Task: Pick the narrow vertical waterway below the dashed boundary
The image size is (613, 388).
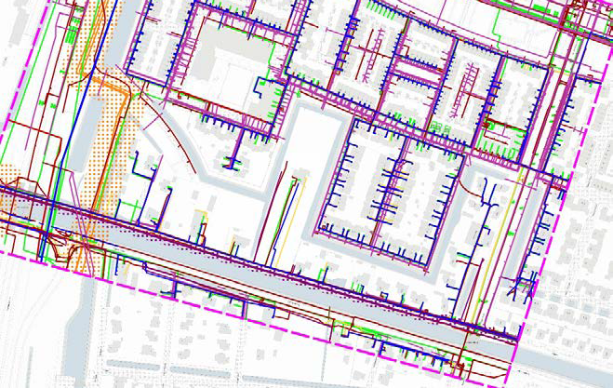Action: click(x=79, y=331)
